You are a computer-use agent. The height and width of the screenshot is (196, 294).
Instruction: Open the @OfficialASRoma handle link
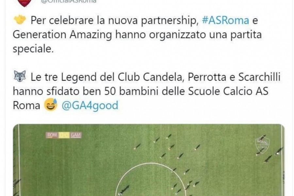69,1
